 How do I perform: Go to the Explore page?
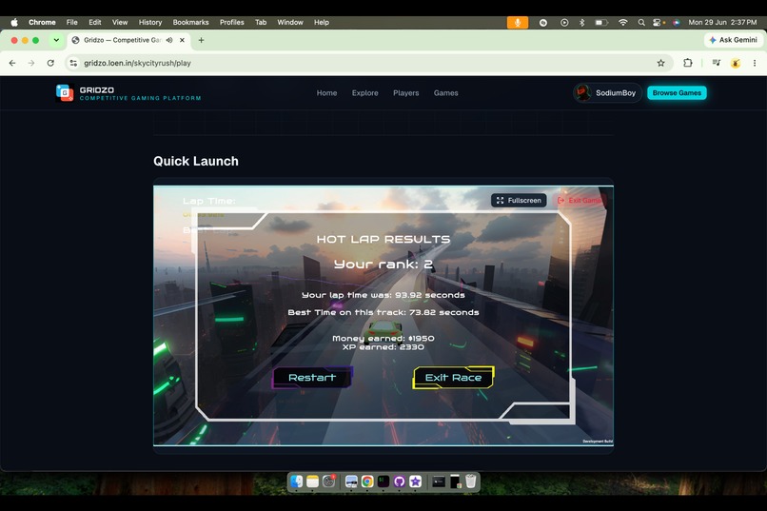pyautogui.click(x=364, y=93)
